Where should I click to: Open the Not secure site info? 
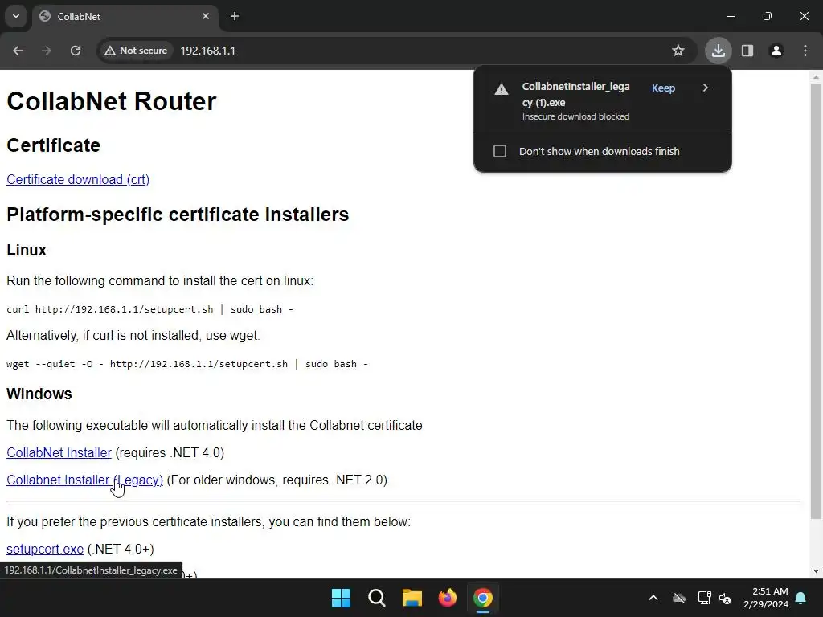136,51
